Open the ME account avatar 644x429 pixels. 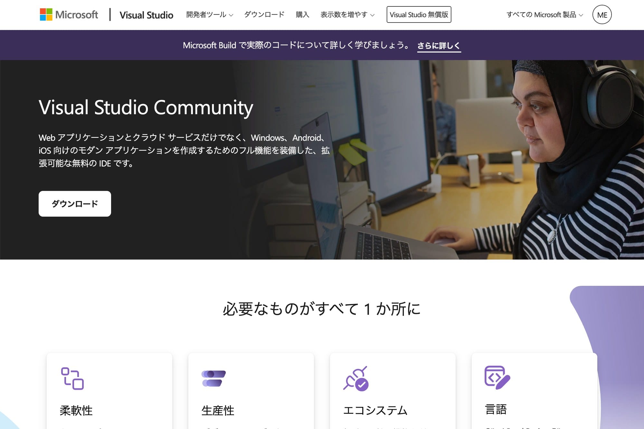602,15
